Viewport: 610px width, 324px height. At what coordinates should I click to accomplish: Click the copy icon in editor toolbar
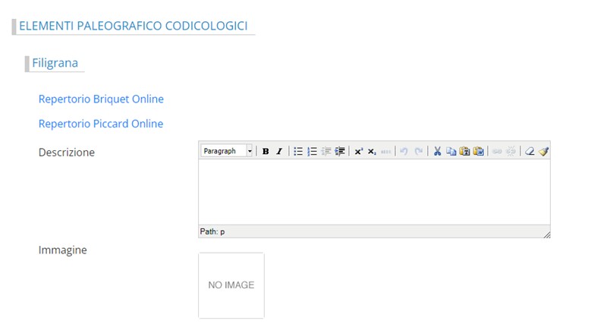click(x=451, y=152)
